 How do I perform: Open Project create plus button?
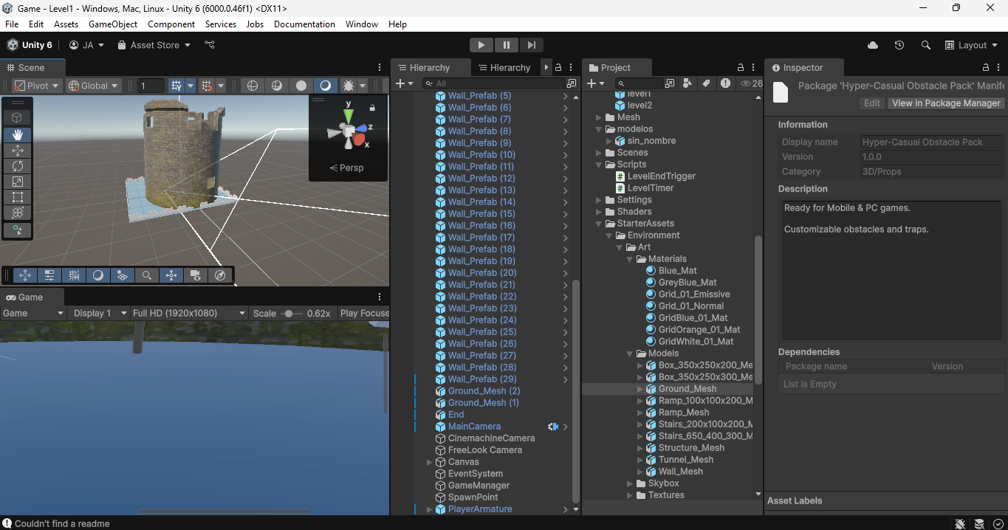pyautogui.click(x=595, y=83)
